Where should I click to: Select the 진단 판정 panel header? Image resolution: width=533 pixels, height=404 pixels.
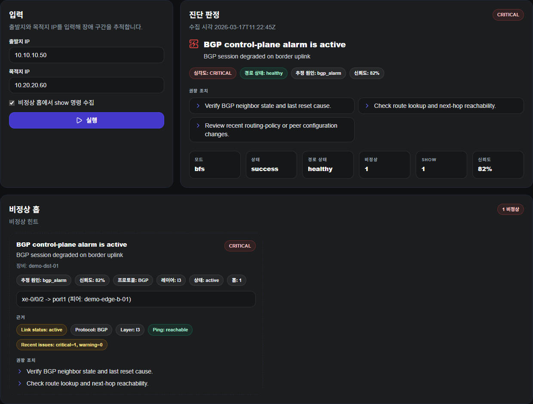(x=202, y=14)
